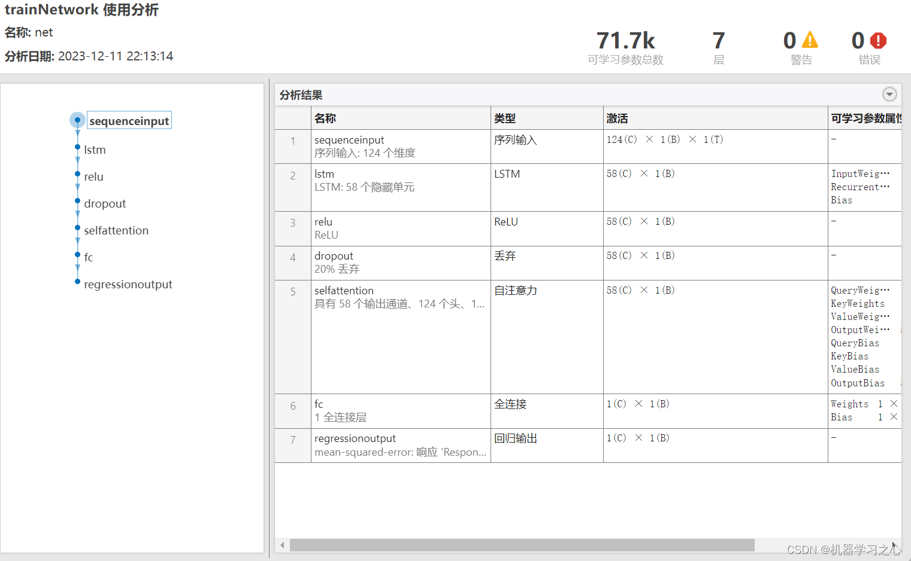This screenshot has height=561, width=911.
Task: Click the 124(C) × 1(B) × 1(T) activation cell
Action: 715,147
